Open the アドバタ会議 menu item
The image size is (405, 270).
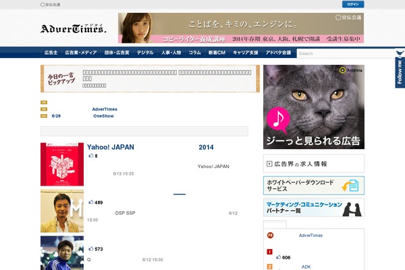(278, 53)
